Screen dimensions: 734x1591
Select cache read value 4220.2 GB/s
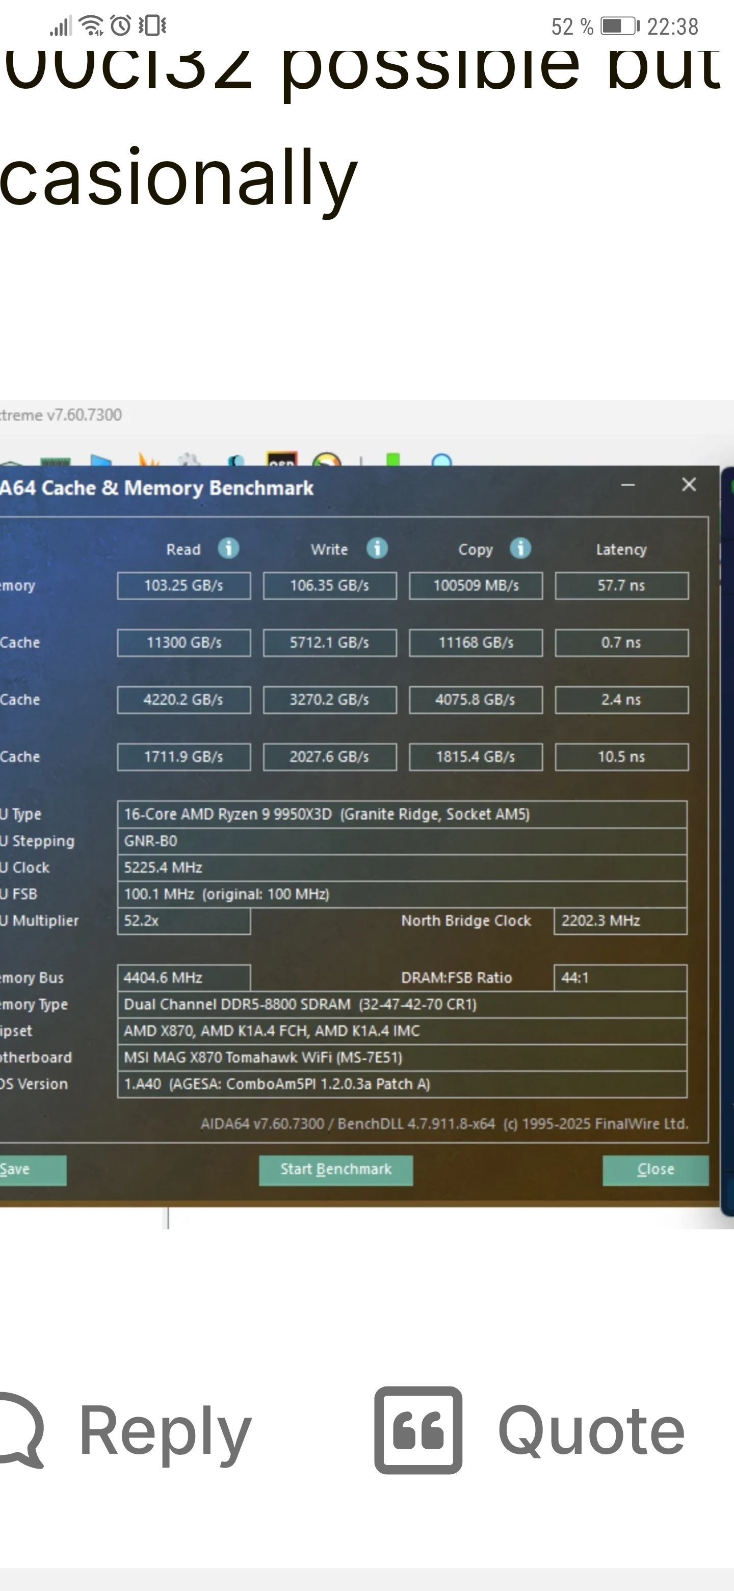tap(184, 700)
